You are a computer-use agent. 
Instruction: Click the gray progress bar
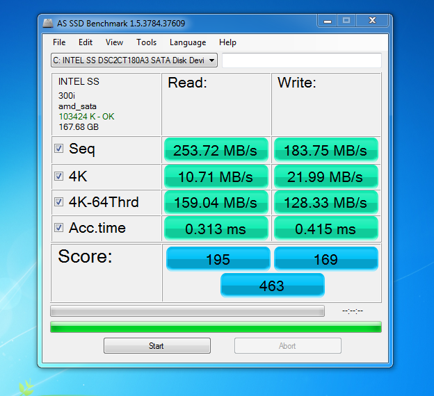point(187,311)
